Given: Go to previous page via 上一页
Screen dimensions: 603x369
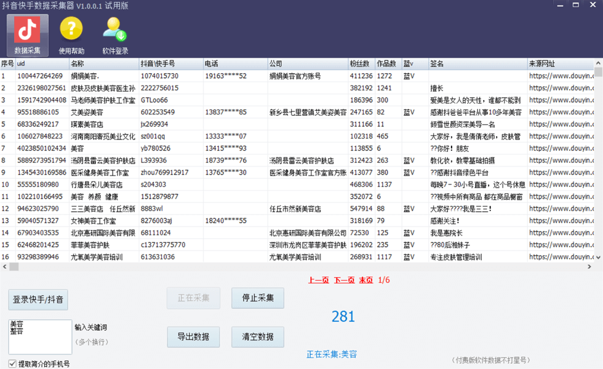Looking at the screenshot, I should point(319,280).
